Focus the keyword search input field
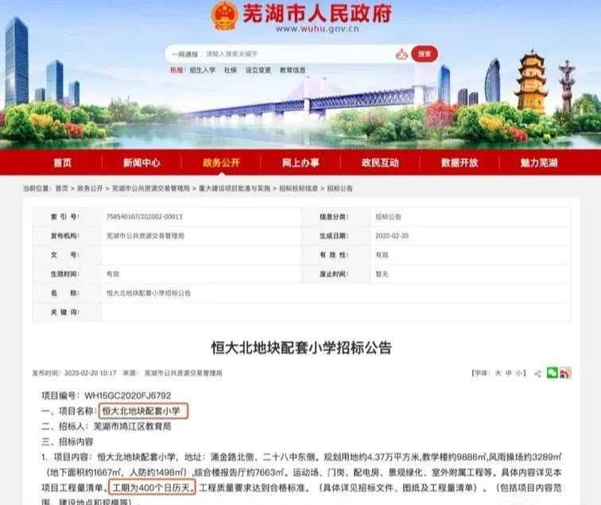This screenshot has height=505, width=601. point(297,54)
